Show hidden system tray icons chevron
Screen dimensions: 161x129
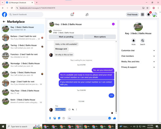tap(131, 126)
